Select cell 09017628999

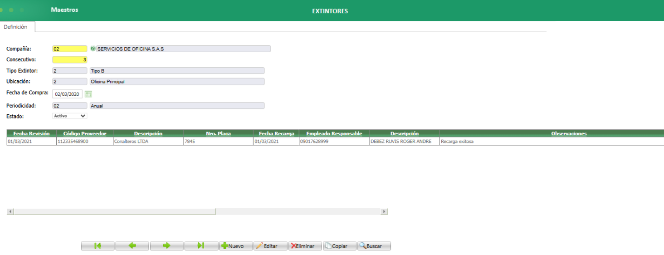coord(334,142)
